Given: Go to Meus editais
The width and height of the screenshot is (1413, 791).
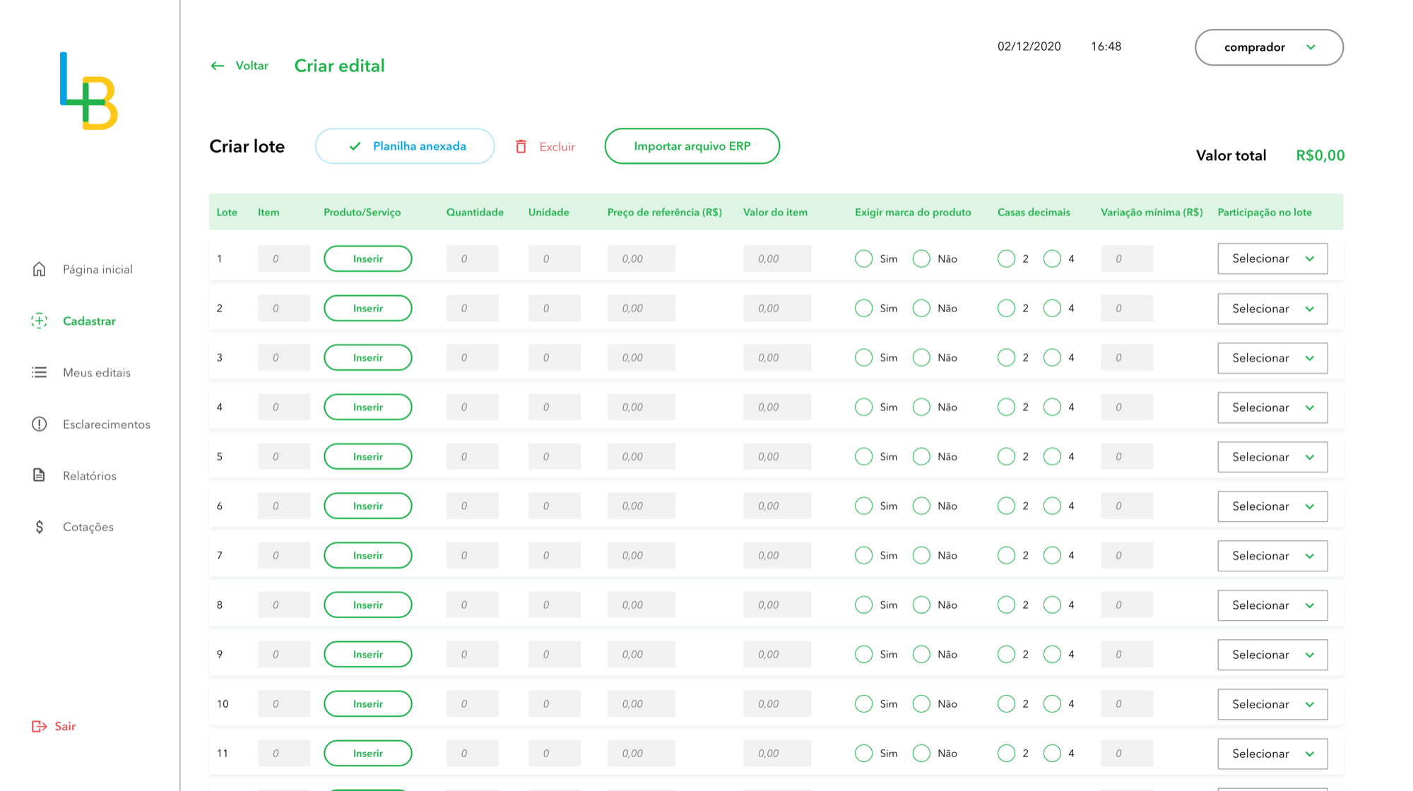Looking at the screenshot, I should (x=97, y=372).
